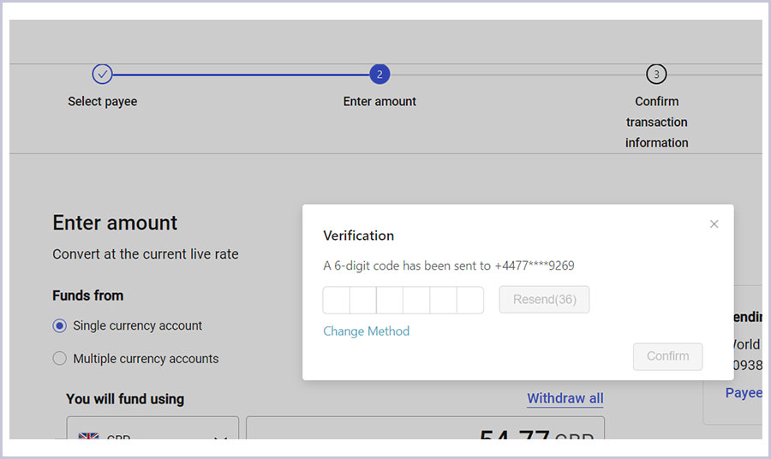Click the step 2 numbered circle

tap(380, 75)
